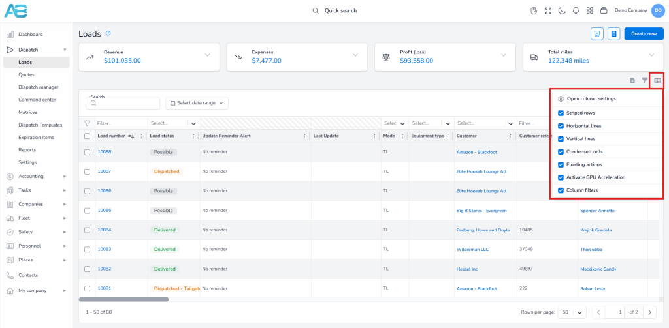Expand the Total miles card

click(x=651, y=55)
